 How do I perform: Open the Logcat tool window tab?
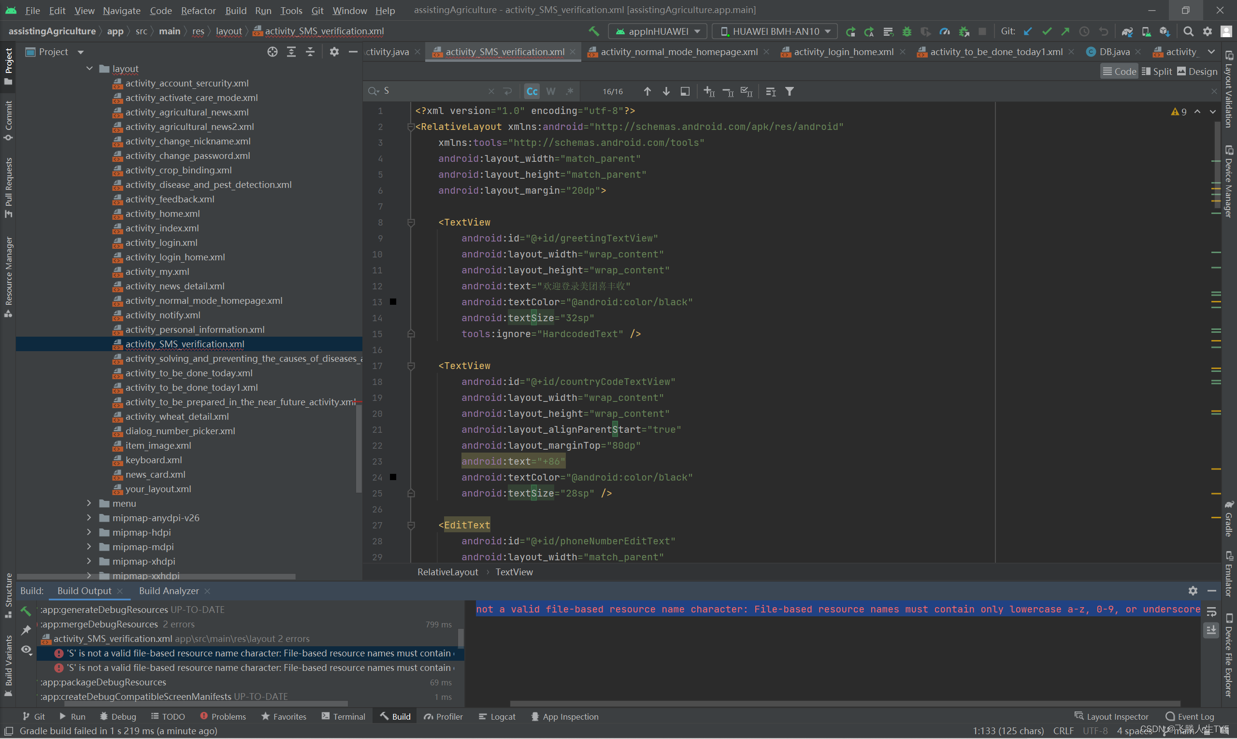(x=497, y=717)
